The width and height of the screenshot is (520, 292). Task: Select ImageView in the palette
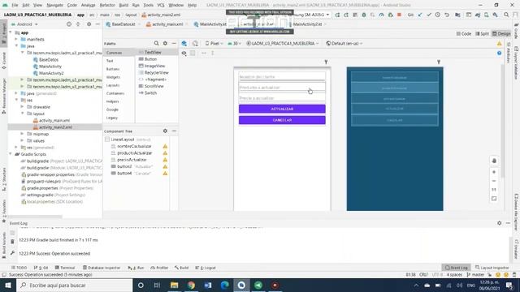[154, 66]
